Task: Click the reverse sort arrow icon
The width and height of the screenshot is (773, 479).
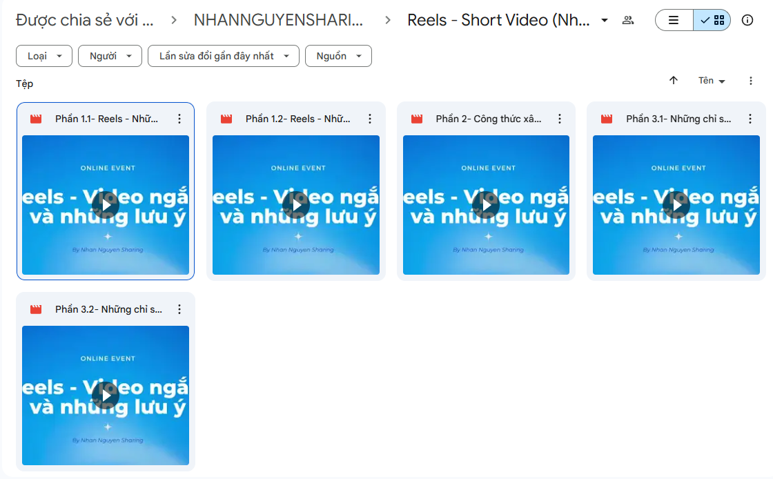Action: pyautogui.click(x=674, y=81)
